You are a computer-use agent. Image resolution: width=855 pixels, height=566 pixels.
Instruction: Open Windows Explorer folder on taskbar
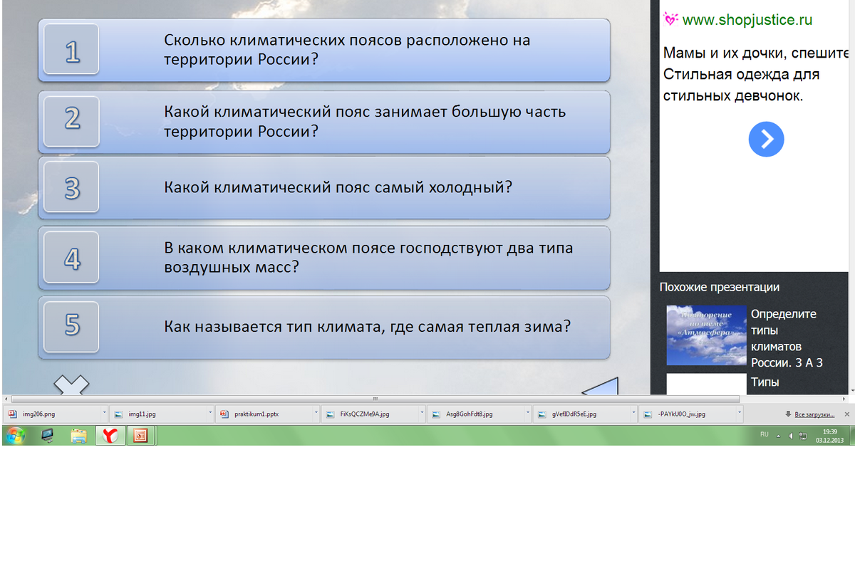[x=78, y=436]
